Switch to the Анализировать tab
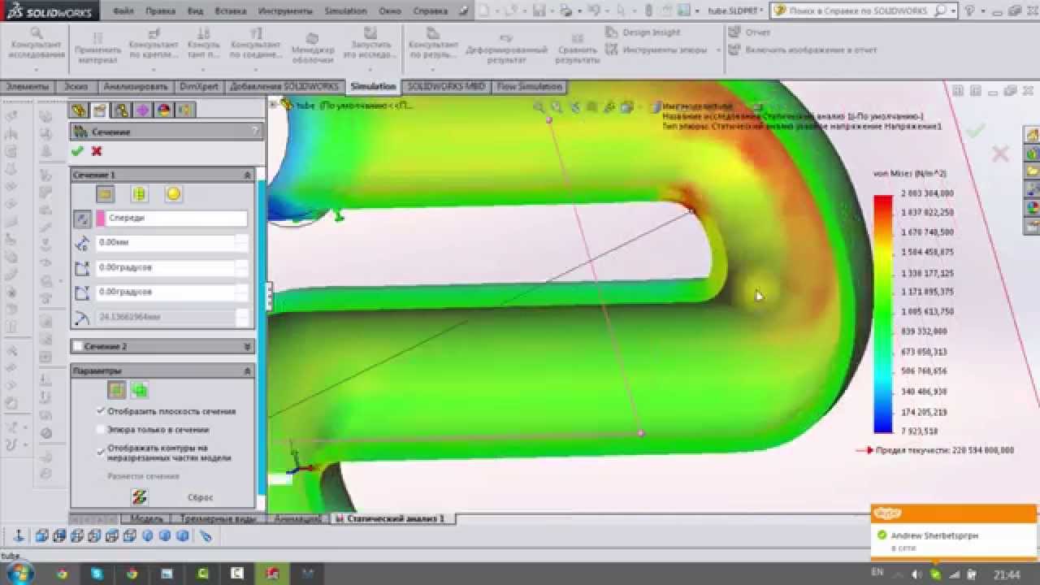The image size is (1040, 585). coord(135,86)
